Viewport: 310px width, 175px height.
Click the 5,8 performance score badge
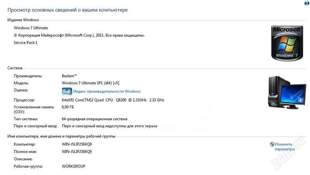[x=67, y=91]
